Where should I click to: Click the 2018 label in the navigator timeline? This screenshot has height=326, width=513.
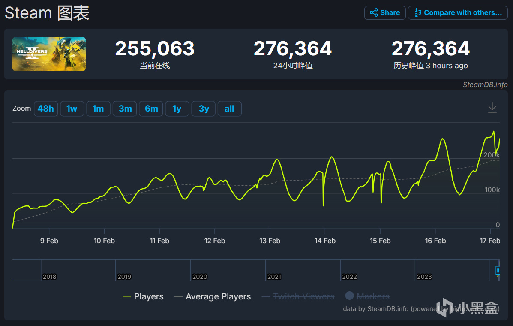pyautogui.click(x=49, y=277)
